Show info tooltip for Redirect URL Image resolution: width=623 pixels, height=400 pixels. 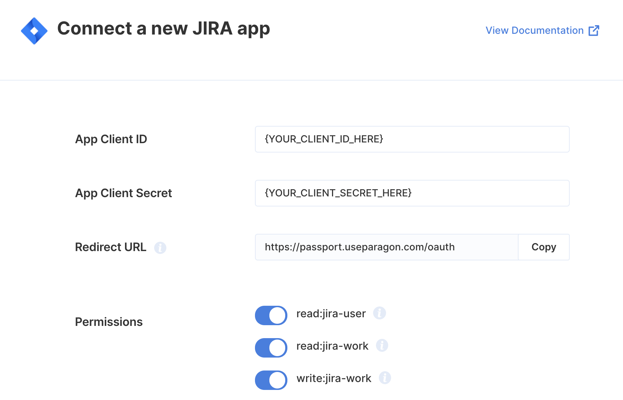tap(160, 248)
